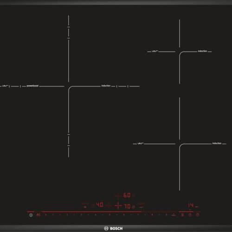
Task: Tap level 5 on the power slider
Action: coord(110,215)
